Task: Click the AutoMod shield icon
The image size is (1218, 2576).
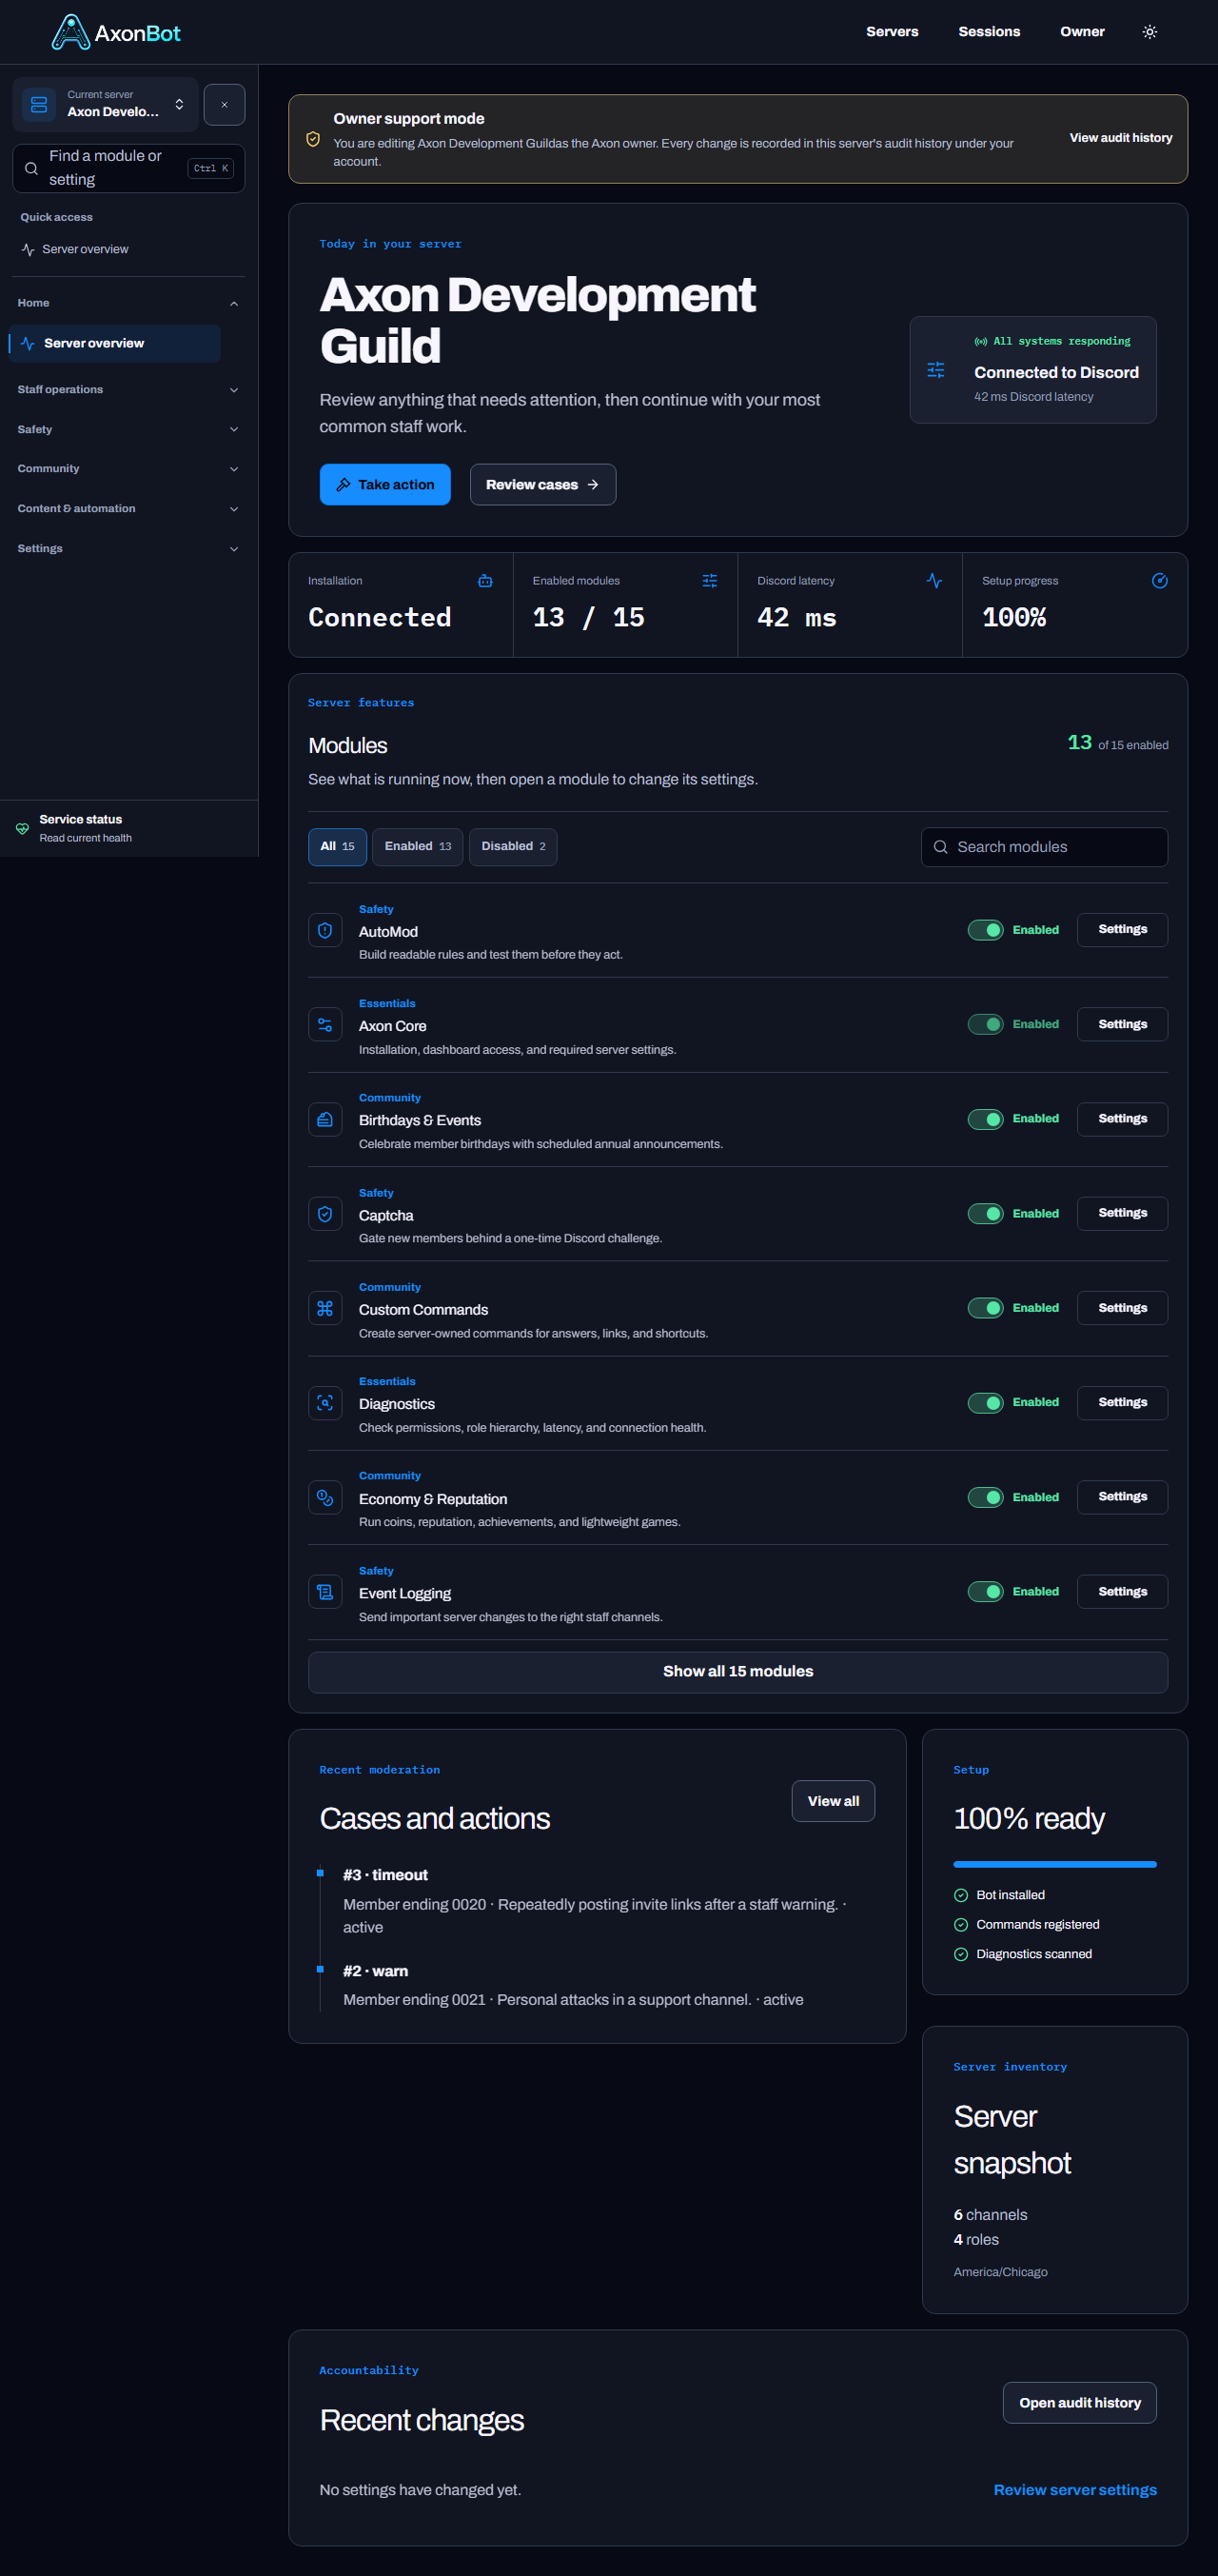Action: pyautogui.click(x=324, y=931)
